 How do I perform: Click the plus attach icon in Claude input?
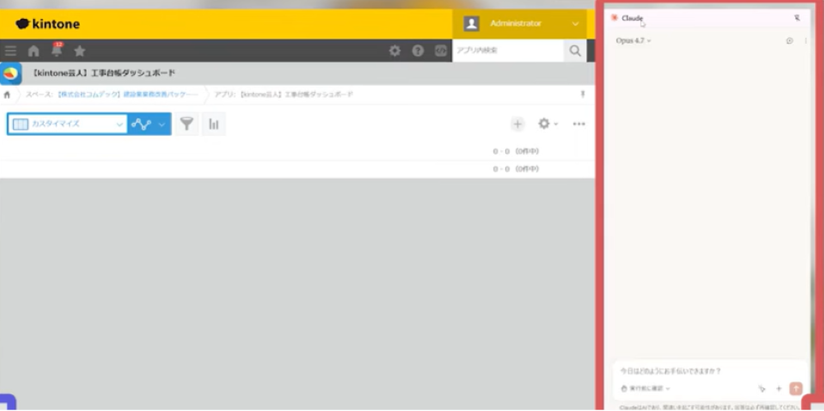pos(779,389)
